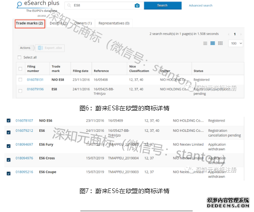Click the Registered status of NIO ES6

(x=216, y=121)
